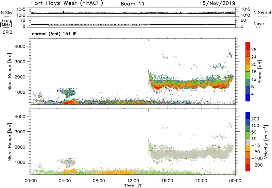Click the power panel 'Slant Range [km]' label
The width and height of the screenshot is (272, 188).
pyautogui.click(x=10, y=72)
